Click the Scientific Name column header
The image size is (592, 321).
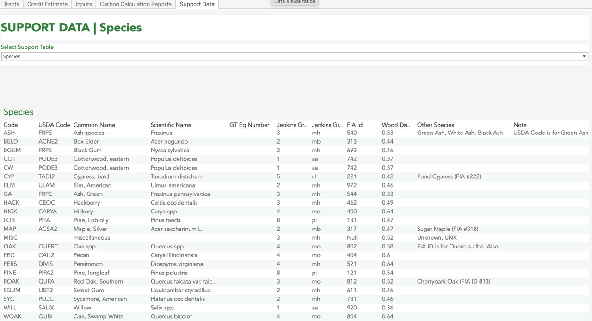tap(171, 125)
